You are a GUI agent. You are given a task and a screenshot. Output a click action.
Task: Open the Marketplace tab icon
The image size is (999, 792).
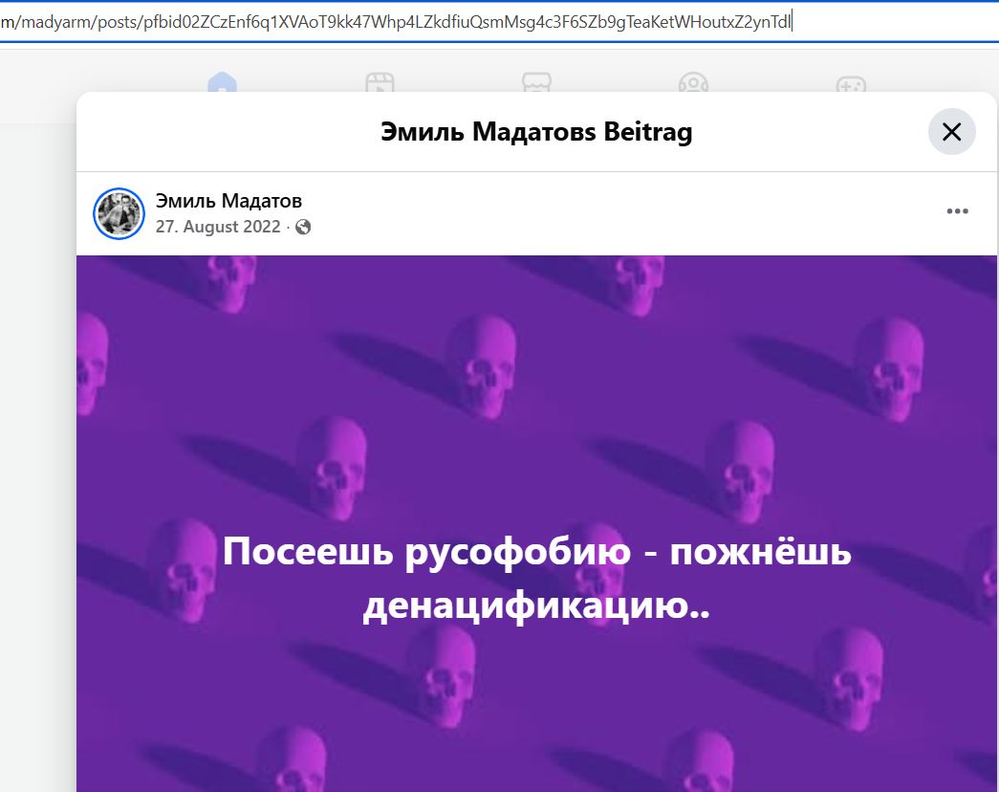point(536,83)
